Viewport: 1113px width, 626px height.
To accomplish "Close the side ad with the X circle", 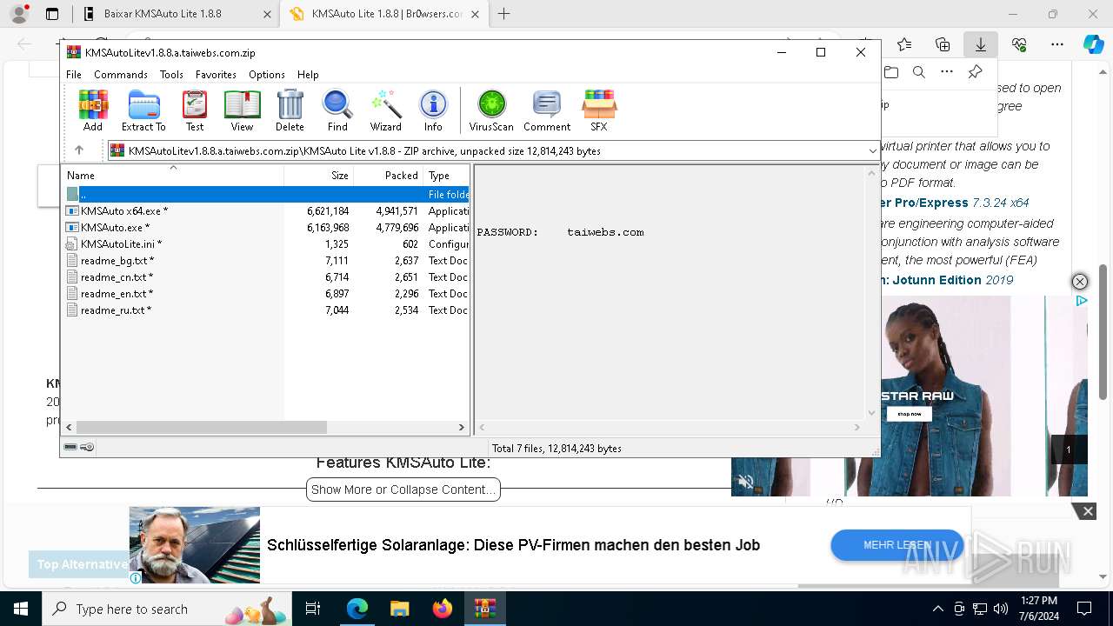I will tap(1079, 282).
